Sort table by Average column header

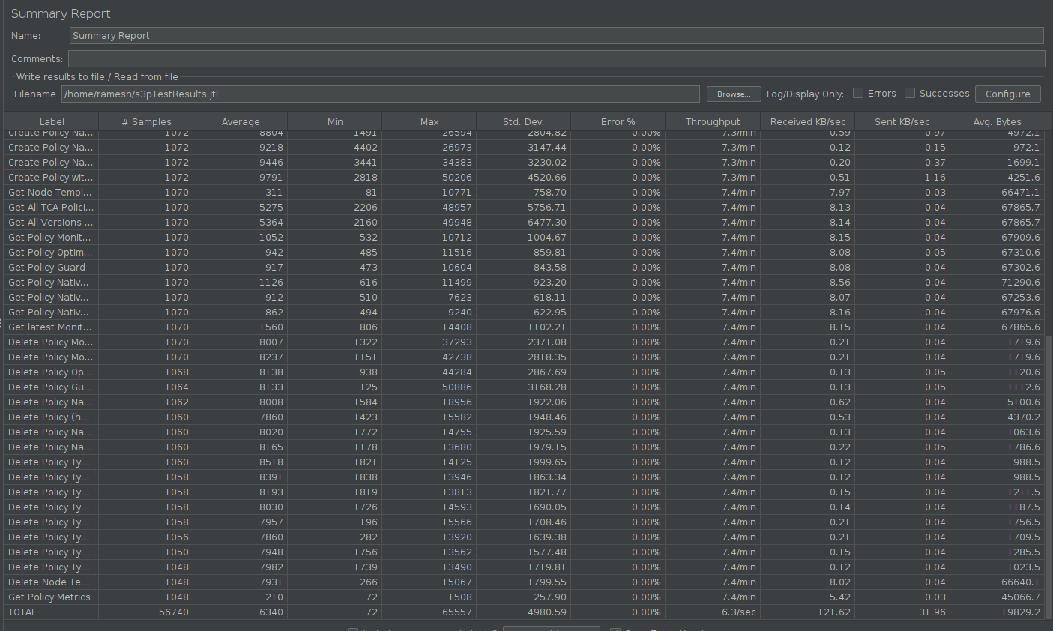tap(241, 121)
